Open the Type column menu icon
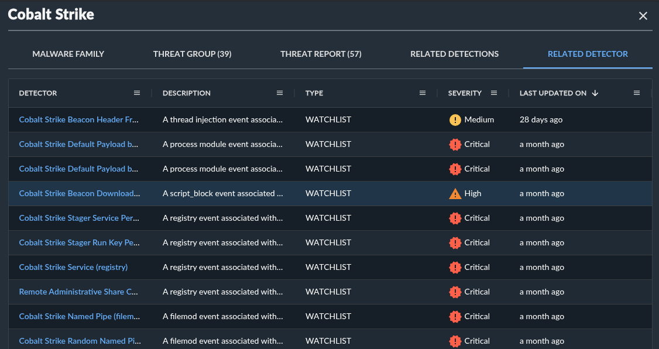Image resolution: width=659 pixels, height=349 pixels. point(423,93)
